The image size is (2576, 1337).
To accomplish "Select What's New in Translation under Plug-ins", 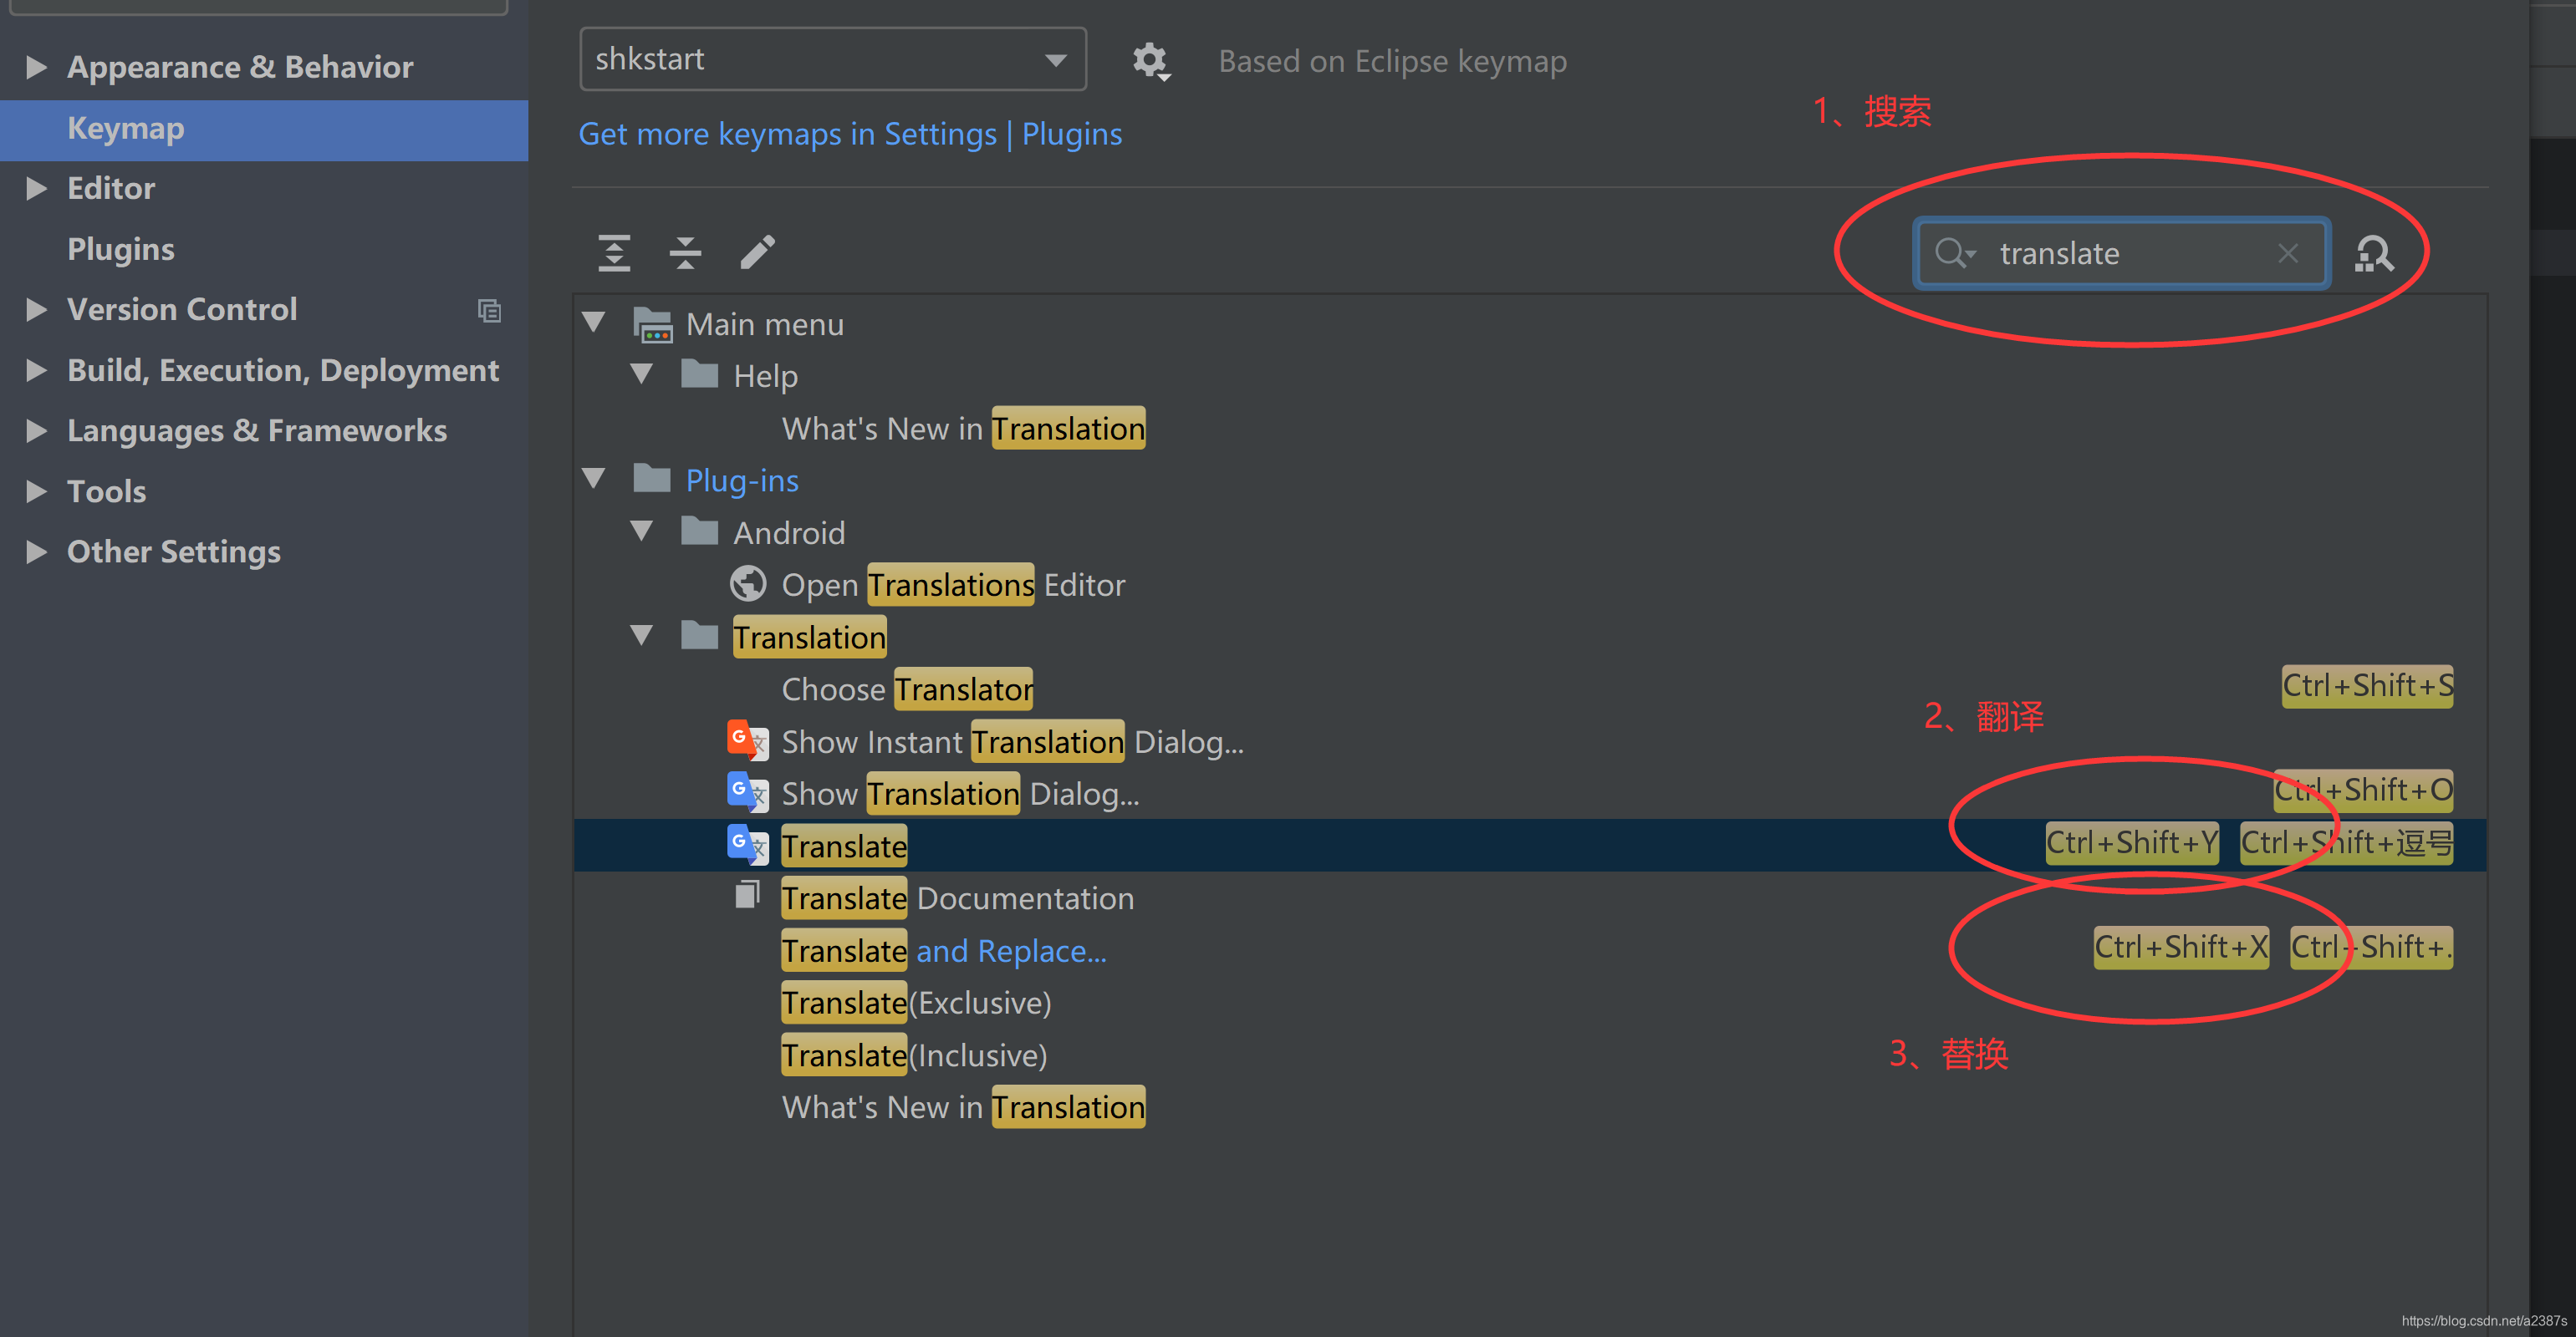I will (x=963, y=1106).
